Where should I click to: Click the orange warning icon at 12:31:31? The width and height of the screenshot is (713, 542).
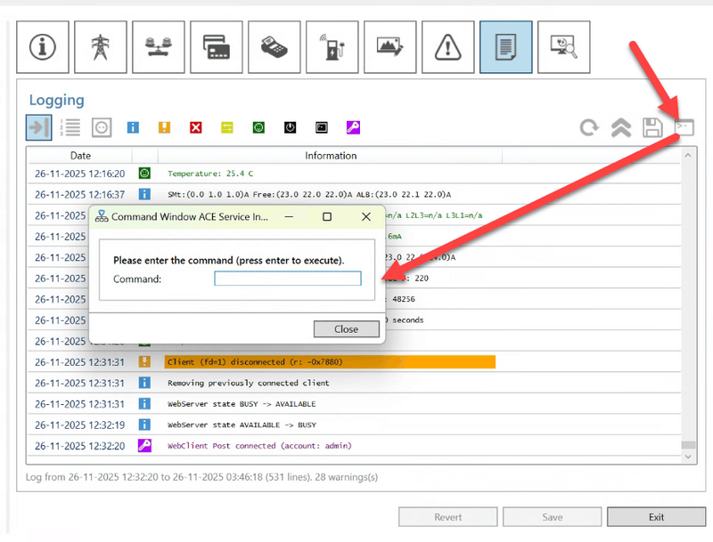144,361
